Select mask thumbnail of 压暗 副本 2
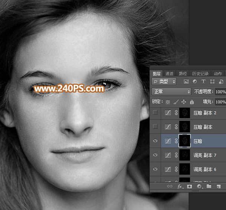This screenshot has width=226, height=210. click(185, 113)
